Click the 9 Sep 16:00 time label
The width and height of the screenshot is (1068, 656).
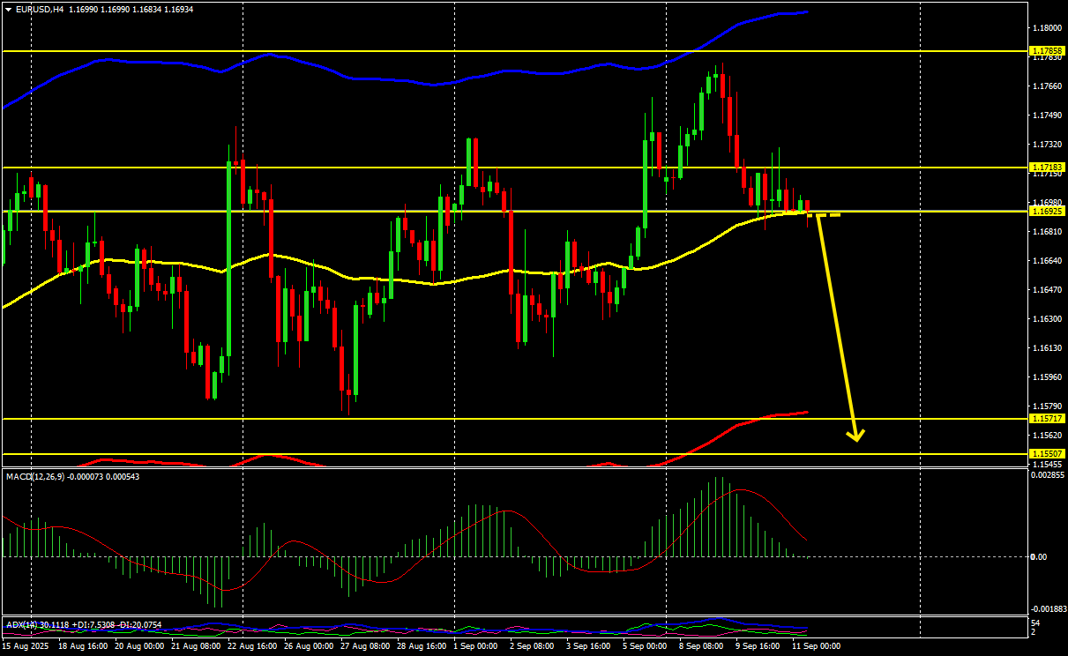click(758, 646)
